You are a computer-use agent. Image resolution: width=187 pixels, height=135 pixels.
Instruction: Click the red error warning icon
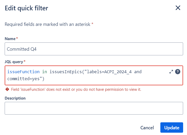[7, 89]
